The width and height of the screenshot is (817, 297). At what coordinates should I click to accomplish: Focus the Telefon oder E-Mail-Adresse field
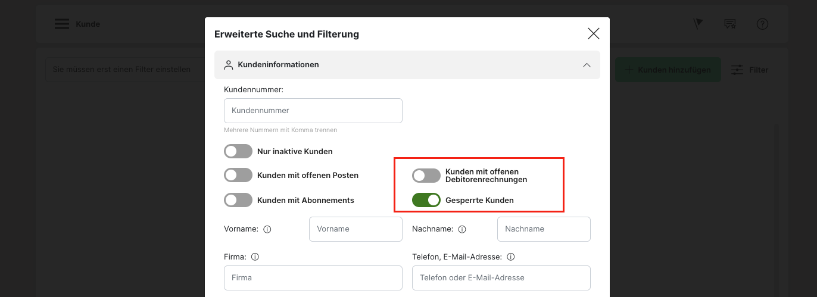(501, 278)
